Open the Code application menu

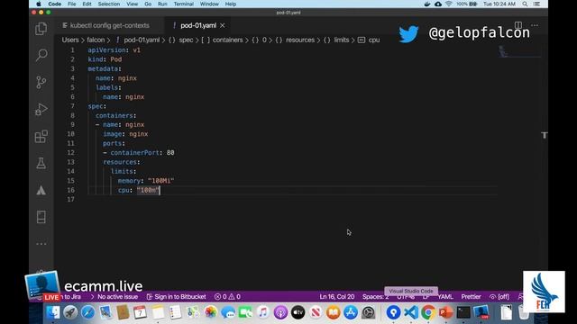[x=54, y=4]
